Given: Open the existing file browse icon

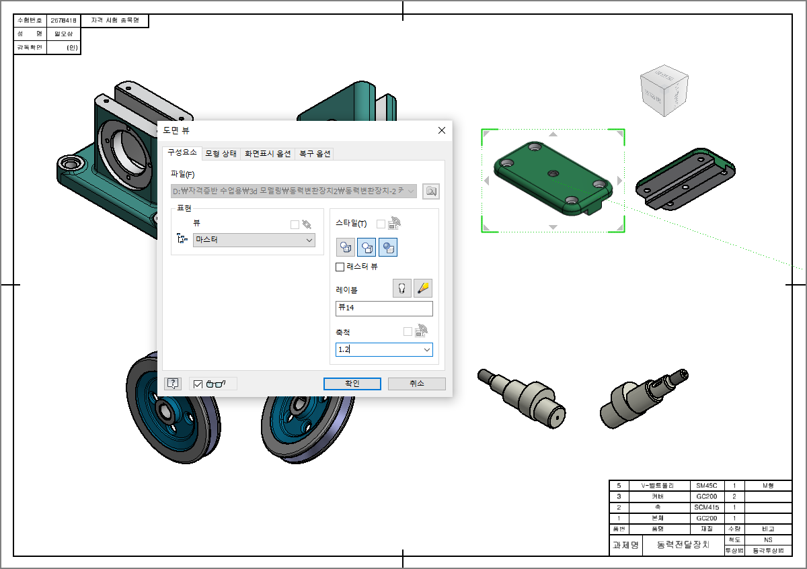Looking at the screenshot, I should coord(431,191).
